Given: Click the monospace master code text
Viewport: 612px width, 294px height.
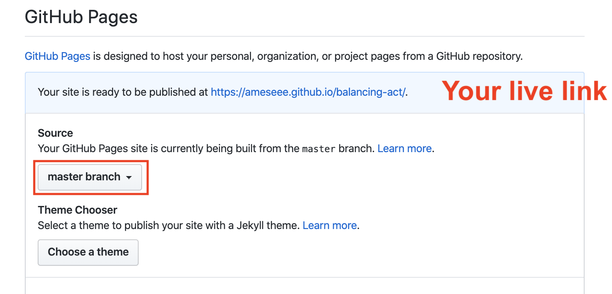Looking at the screenshot, I should coord(319,149).
